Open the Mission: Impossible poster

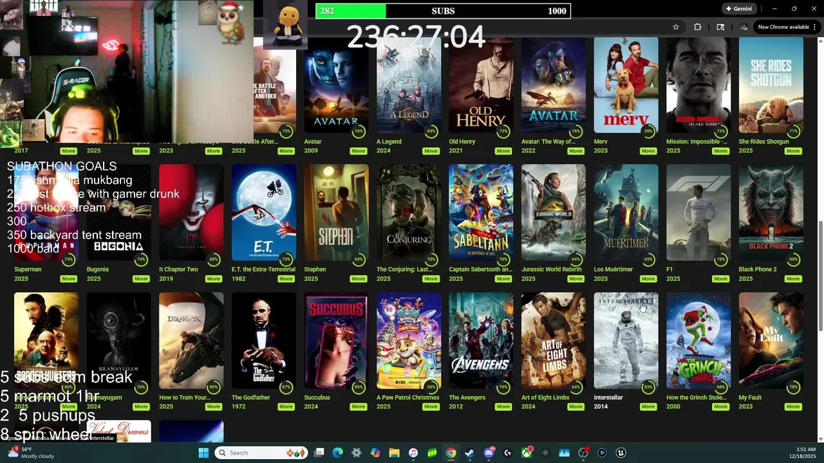pos(698,85)
